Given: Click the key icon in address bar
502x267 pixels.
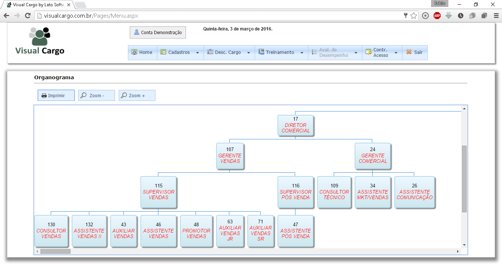Looking at the screenshot, I should click(405, 15).
